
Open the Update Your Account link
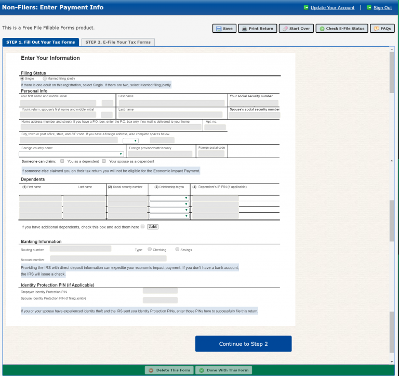point(332,8)
